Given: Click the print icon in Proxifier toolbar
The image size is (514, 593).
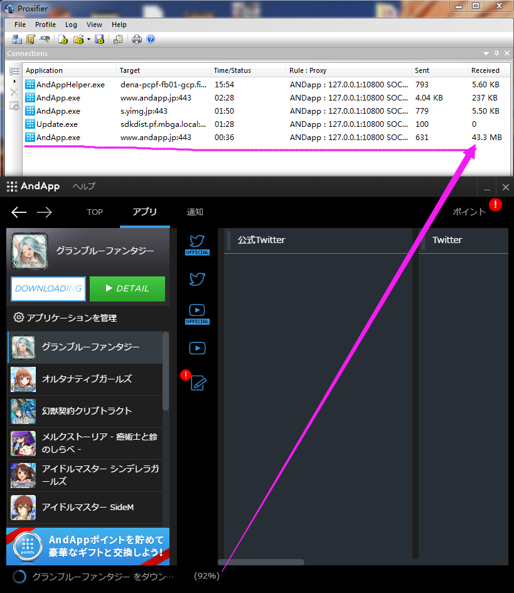Looking at the screenshot, I should click(137, 39).
